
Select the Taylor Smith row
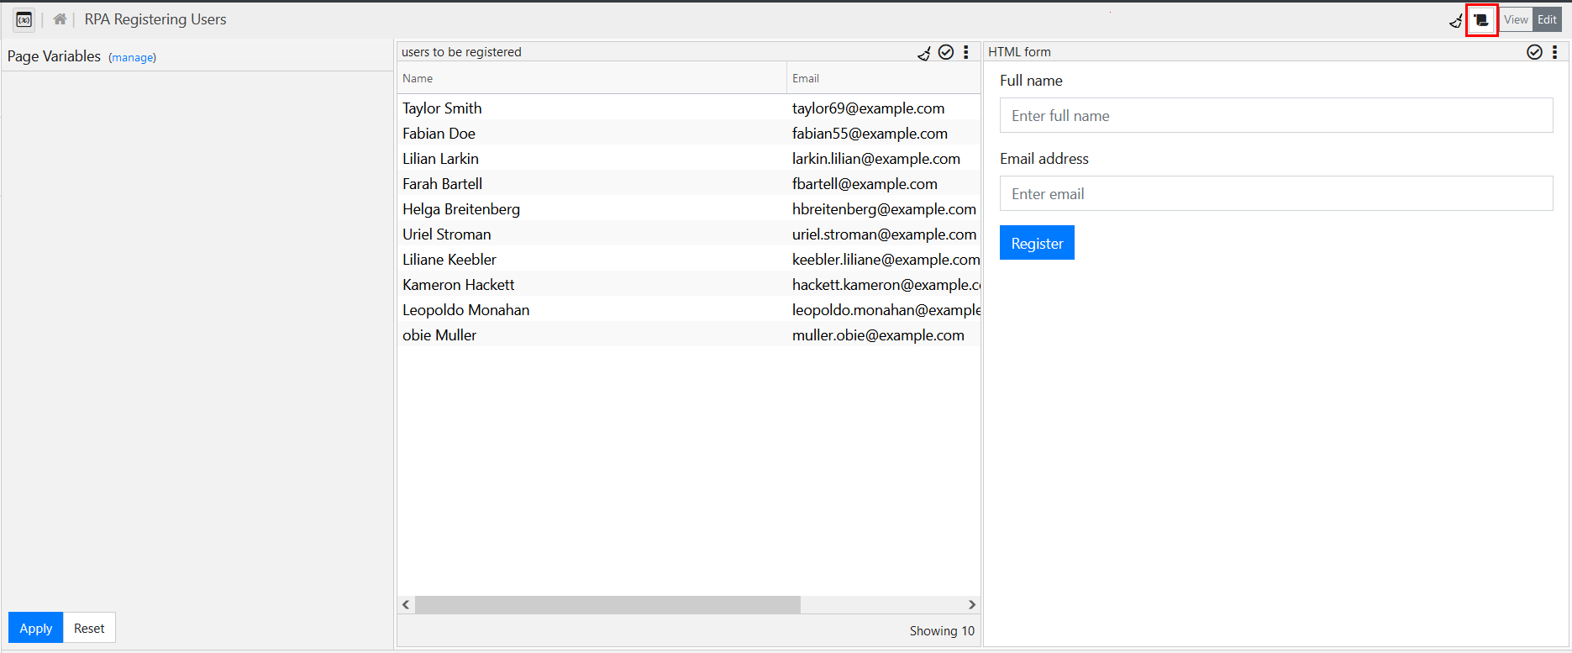pyautogui.click(x=689, y=108)
